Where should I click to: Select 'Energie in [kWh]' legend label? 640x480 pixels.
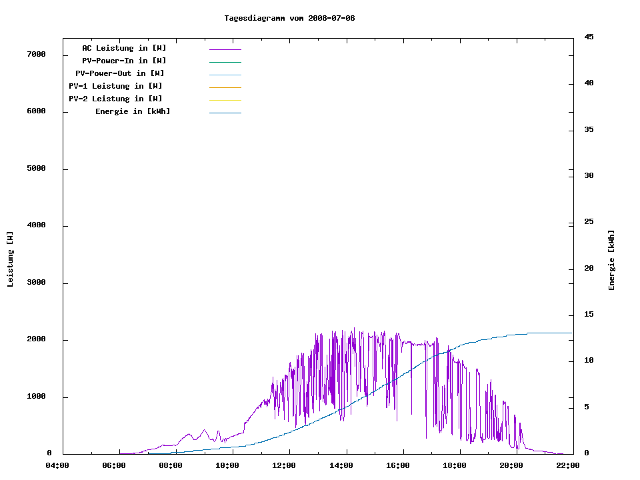[x=133, y=111]
